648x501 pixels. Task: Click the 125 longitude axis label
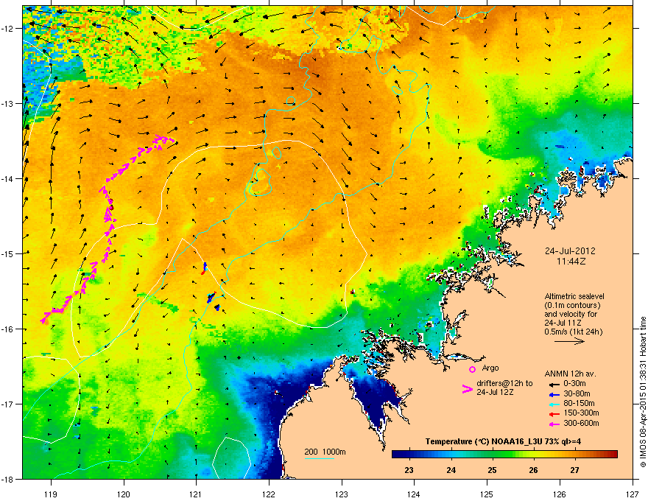click(x=487, y=494)
